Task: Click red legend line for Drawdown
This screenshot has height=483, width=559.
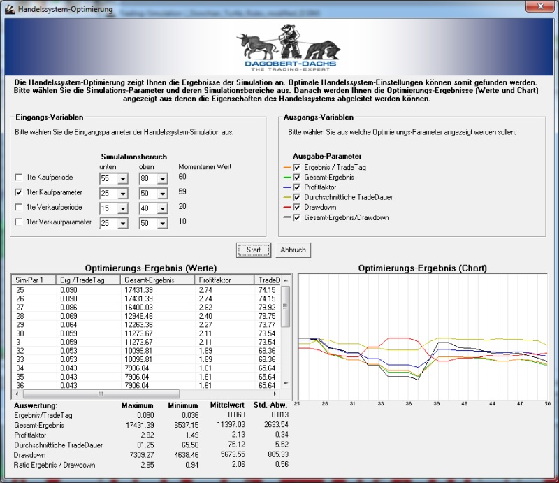Action: click(x=287, y=208)
